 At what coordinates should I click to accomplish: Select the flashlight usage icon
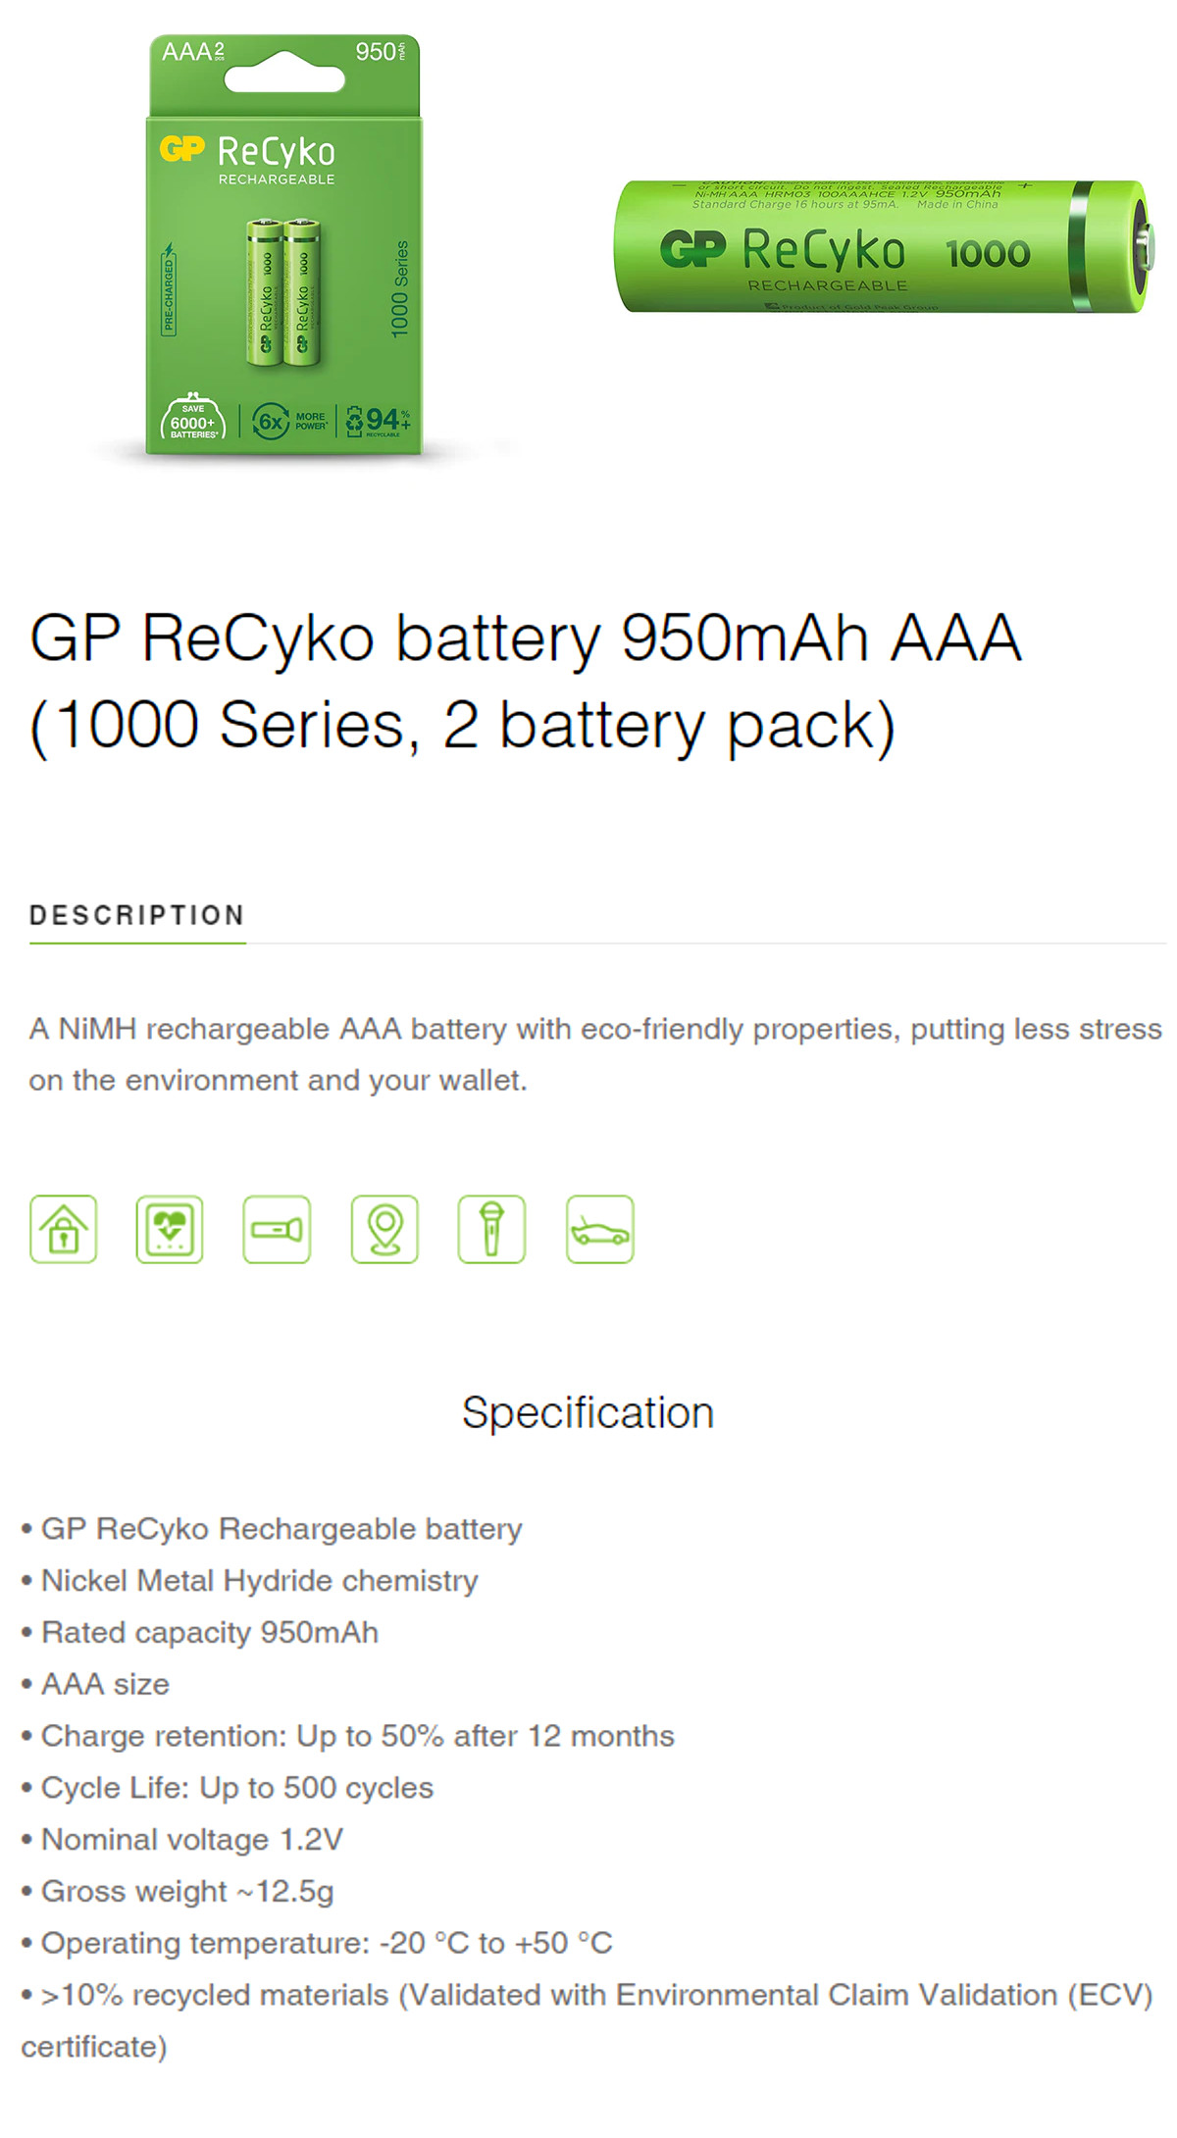[277, 1229]
